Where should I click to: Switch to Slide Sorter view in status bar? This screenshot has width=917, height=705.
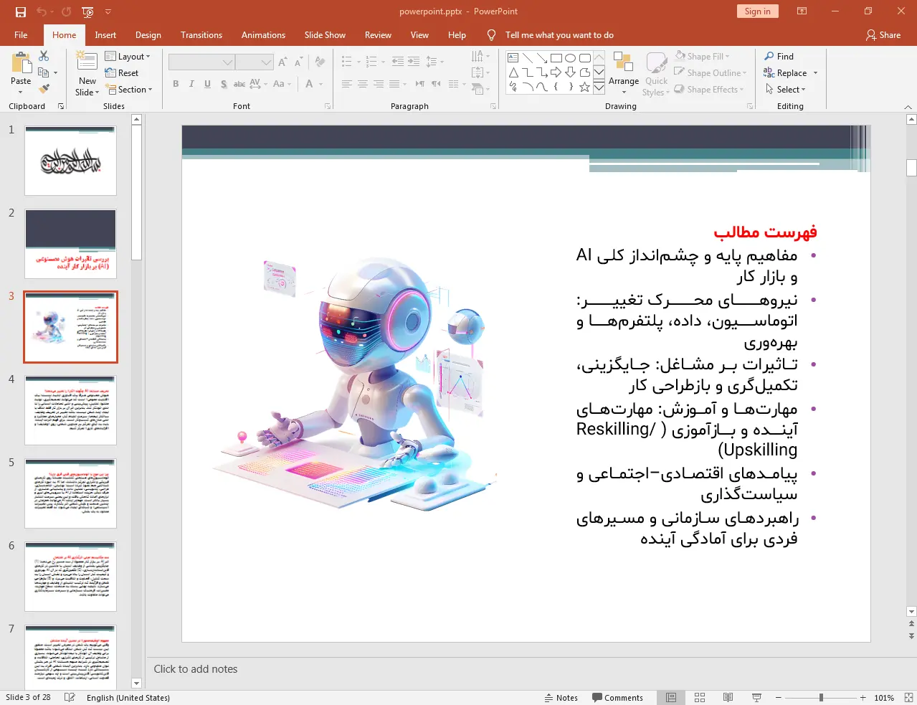pos(700,697)
